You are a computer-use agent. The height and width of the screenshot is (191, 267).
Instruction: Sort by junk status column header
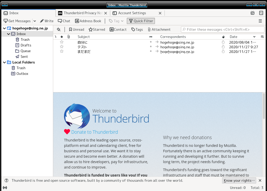[x=223, y=37]
